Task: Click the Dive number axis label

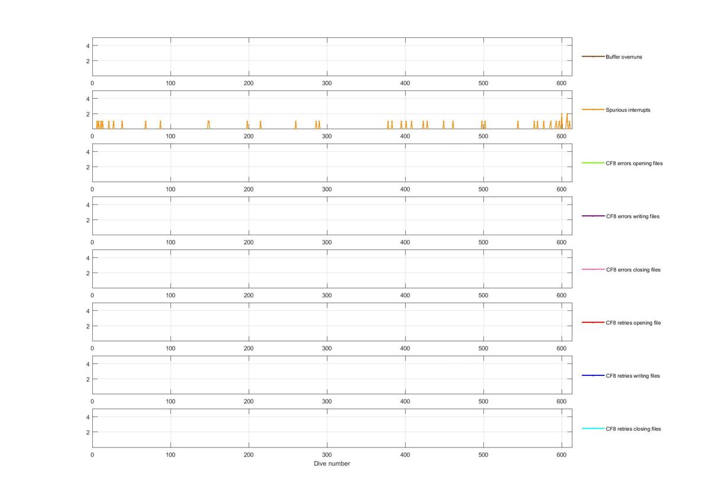Action: [x=332, y=464]
